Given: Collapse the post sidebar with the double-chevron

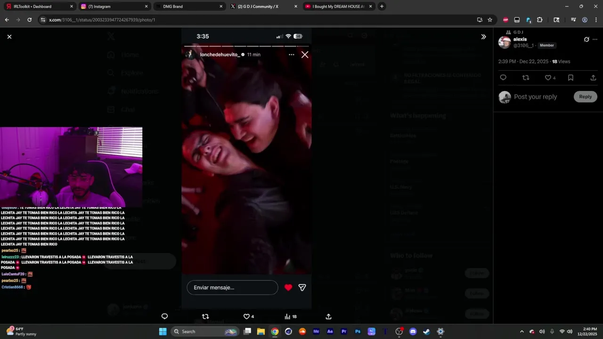Looking at the screenshot, I should pyautogui.click(x=483, y=37).
